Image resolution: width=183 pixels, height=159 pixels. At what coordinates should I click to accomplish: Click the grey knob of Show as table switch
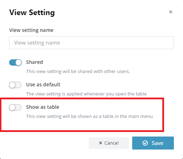click(12, 107)
